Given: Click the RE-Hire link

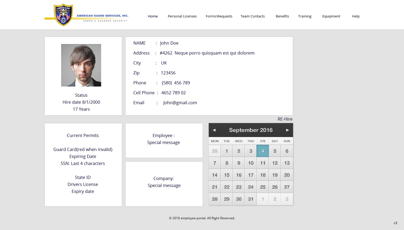Looking at the screenshot, I should [x=285, y=119].
